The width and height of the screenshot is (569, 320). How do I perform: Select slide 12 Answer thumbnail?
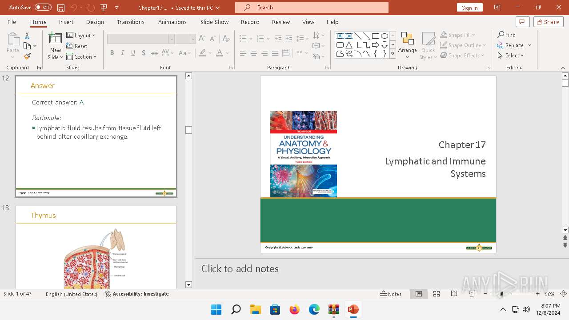coord(96,136)
